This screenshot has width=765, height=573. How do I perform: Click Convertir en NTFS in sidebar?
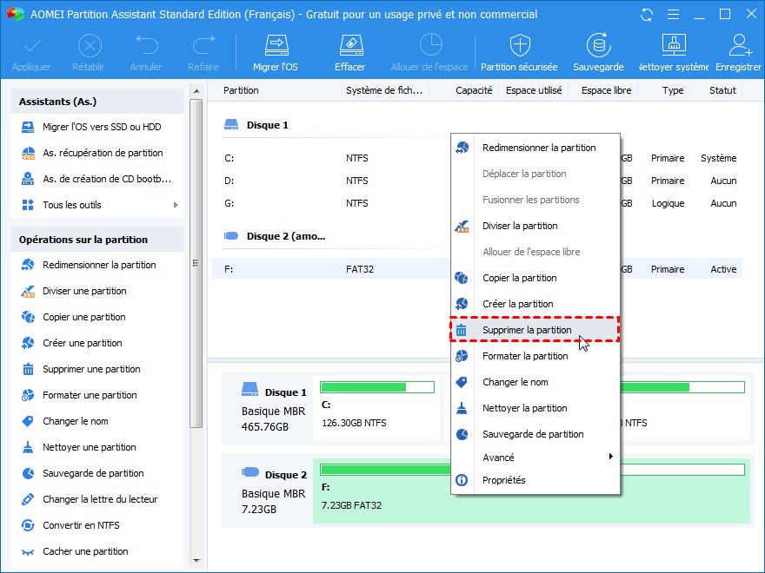click(x=81, y=525)
